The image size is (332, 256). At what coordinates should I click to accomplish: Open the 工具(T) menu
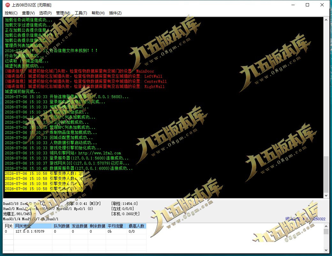(x=81, y=13)
